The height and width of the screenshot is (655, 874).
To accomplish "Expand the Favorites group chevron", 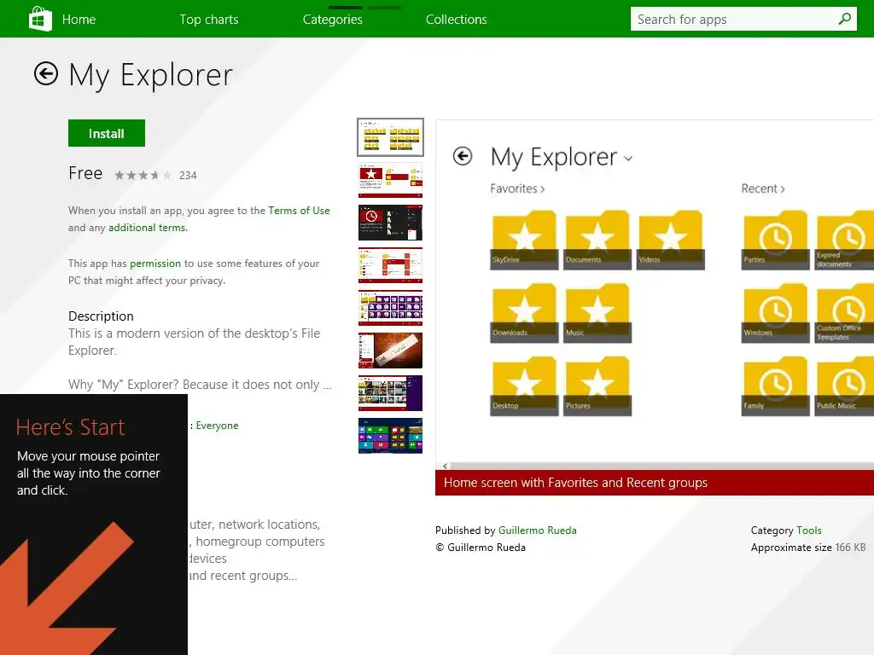I will point(542,189).
